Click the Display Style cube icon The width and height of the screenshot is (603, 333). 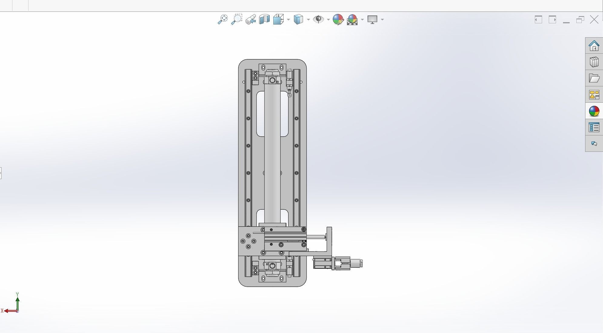click(x=298, y=19)
